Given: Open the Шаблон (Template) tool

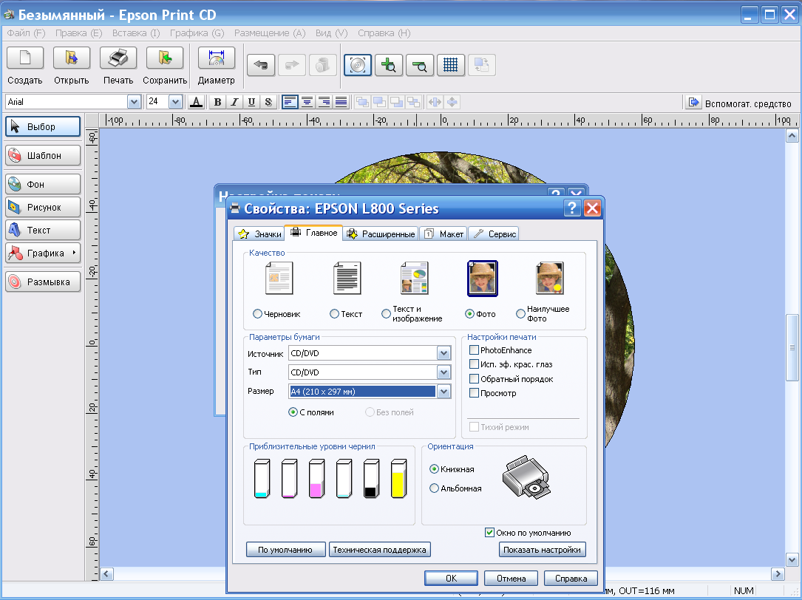Looking at the screenshot, I should [x=43, y=155].
